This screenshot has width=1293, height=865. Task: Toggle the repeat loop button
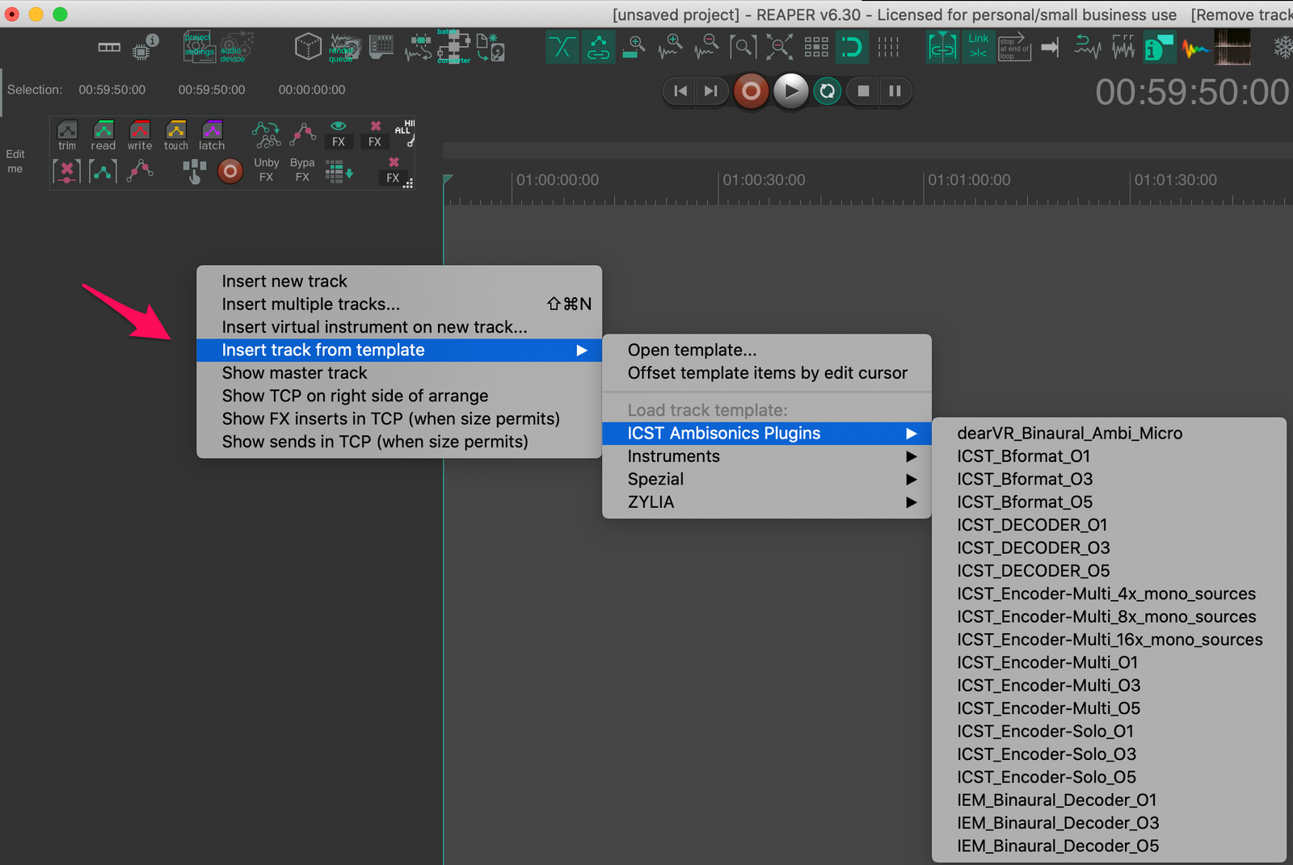click(x=828, y=91)
